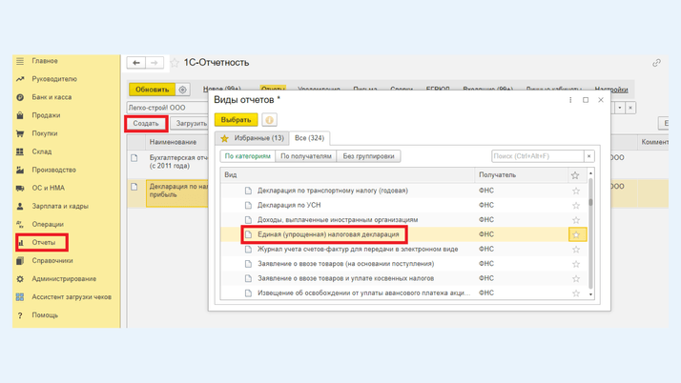Screen dimensions: 681x383
Task: Switch to the Избранные (13) tab
Action: (253, 138)
